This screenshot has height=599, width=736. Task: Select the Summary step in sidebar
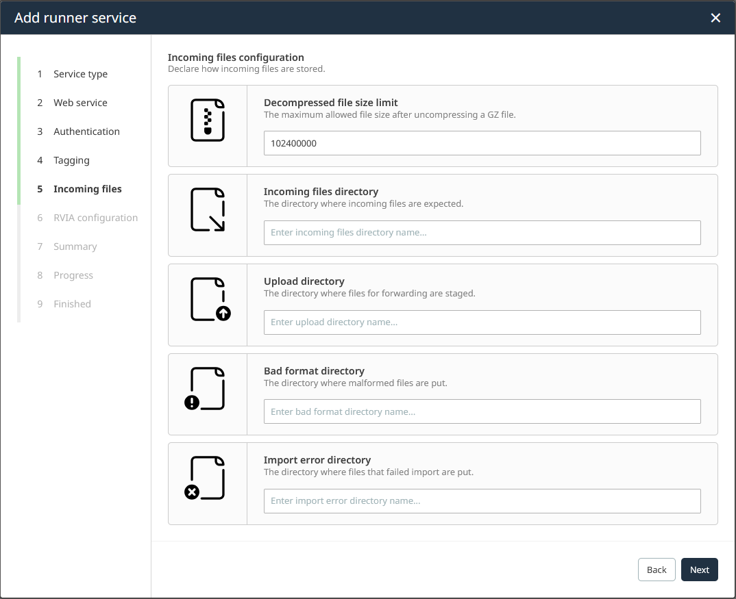75,246
